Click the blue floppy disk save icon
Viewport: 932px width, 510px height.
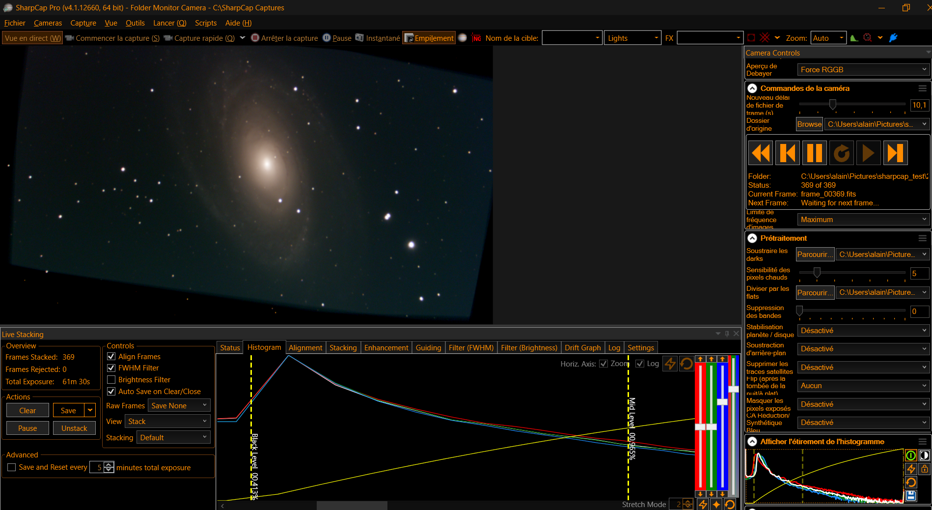pos(911,496)
